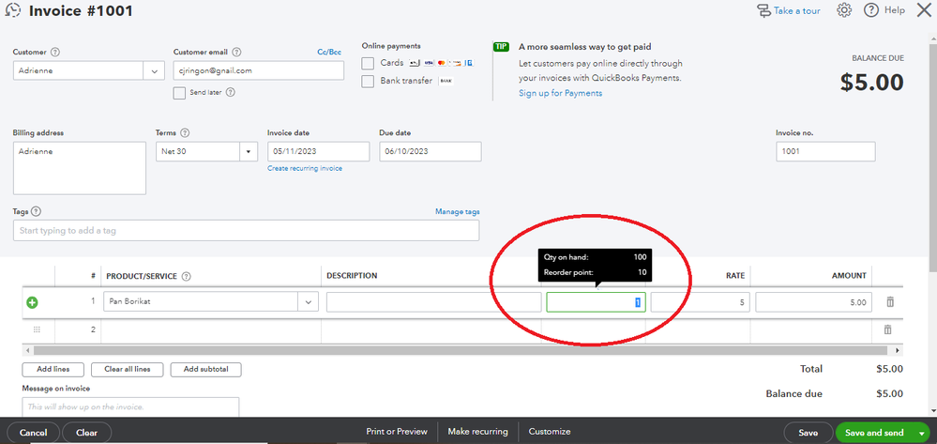Open the Cc/Bcc link
This screenshot has width=937, height=444.
point(329,52)
